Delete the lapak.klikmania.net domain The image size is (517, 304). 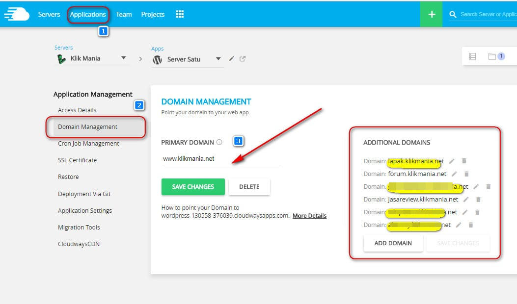pos(464,161)
